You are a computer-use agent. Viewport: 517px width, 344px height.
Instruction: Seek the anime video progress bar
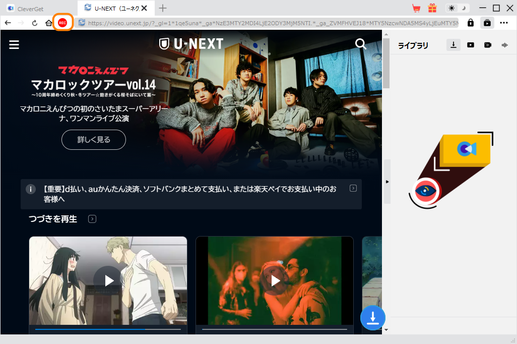[x=108, y=329]
